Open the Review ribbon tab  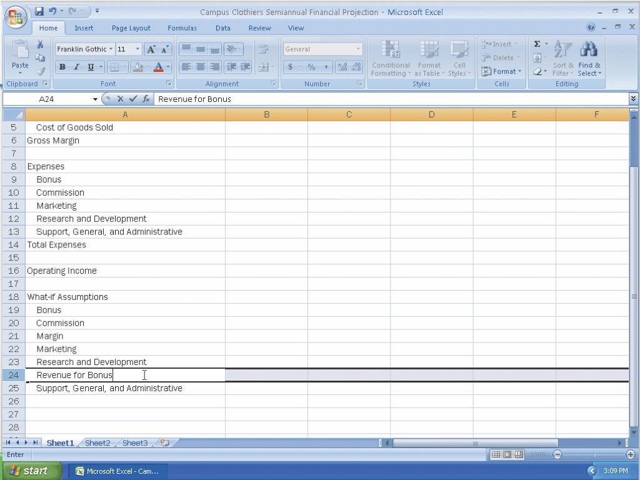click(259, 28)
